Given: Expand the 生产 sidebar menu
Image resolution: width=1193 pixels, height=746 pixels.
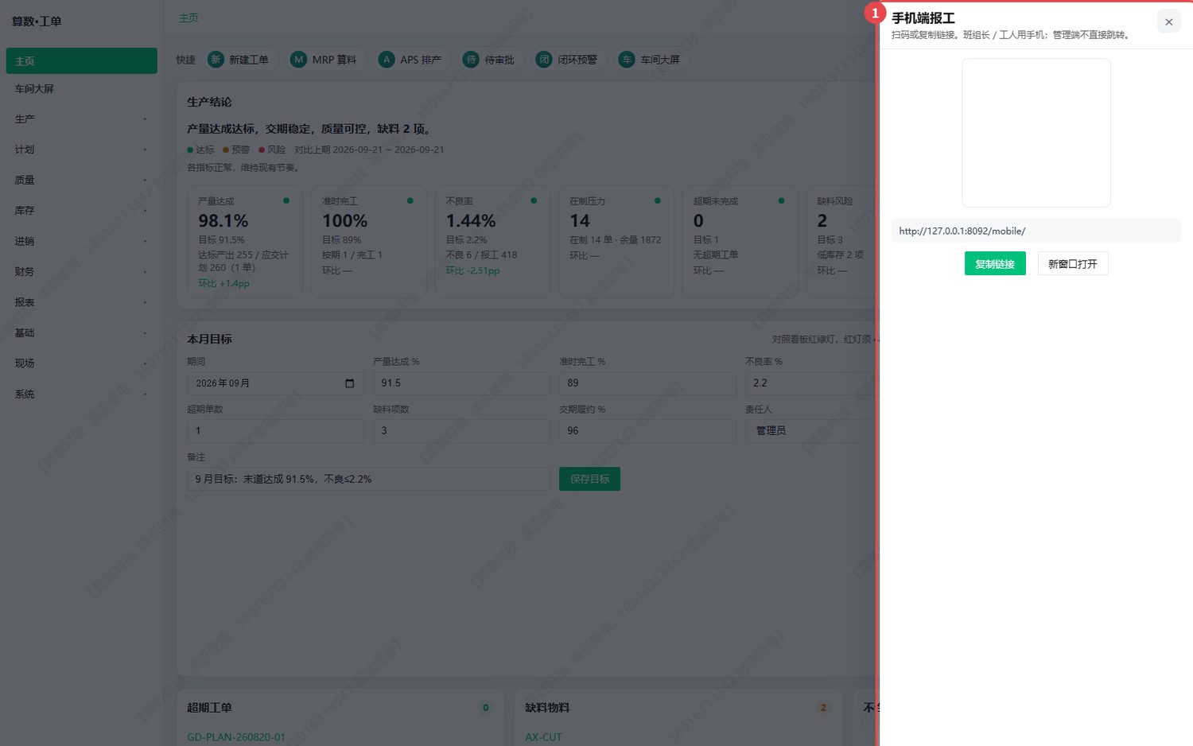Looking at the screenshot, I should 81,119.
